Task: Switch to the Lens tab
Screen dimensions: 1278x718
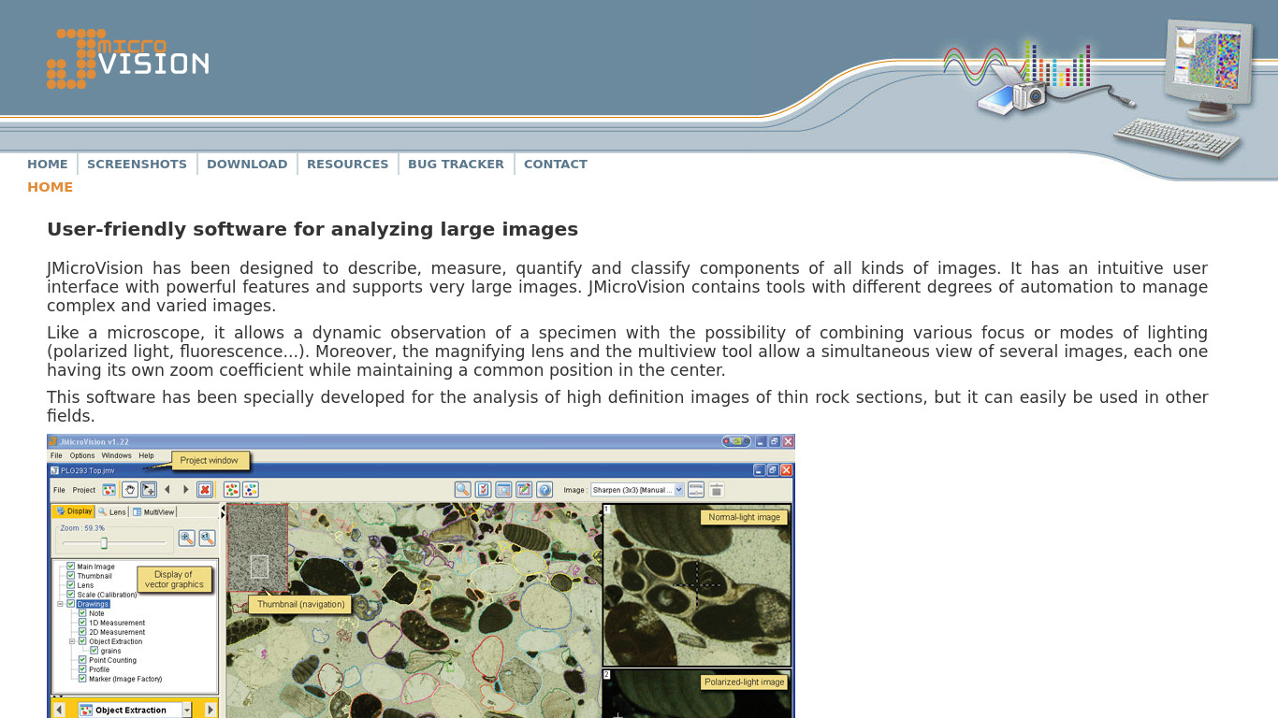Action: click(x=111, y=511)
